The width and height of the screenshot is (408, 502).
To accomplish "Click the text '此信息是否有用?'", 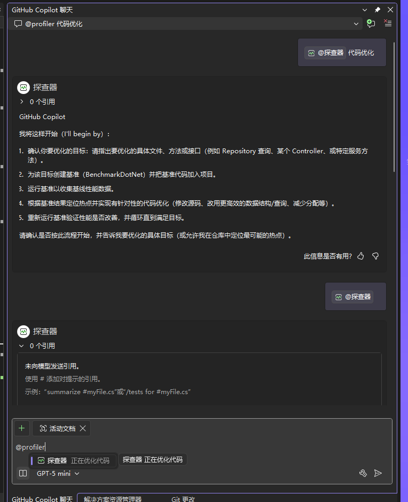I will tap(327, 256).
